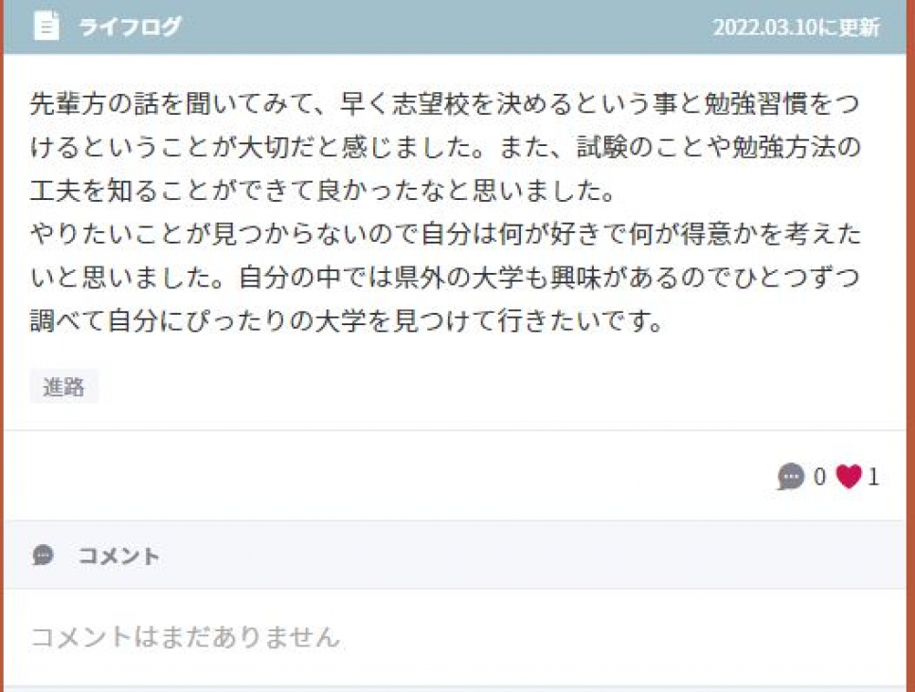Open the ライフログ header title
915x692 pixels.
click(130, 27)
